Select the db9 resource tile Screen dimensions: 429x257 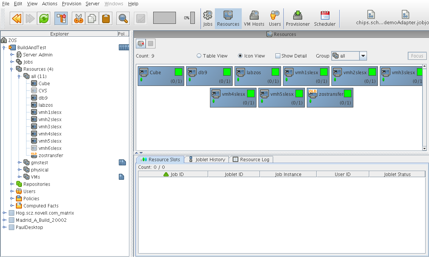pyautogui.click(x=209, y=76)
